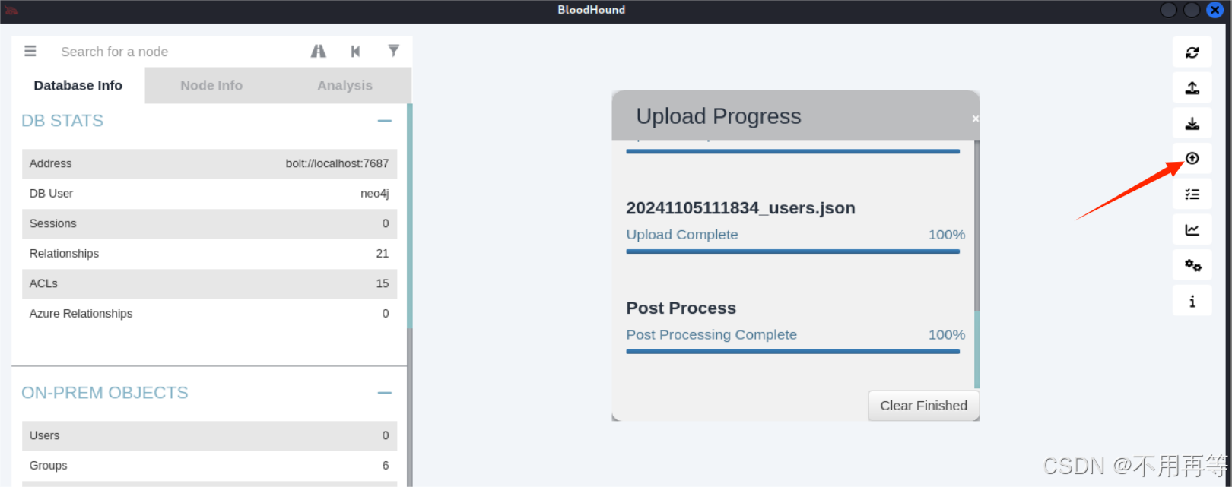Switch to the Node Info tab

click(211, 86)
